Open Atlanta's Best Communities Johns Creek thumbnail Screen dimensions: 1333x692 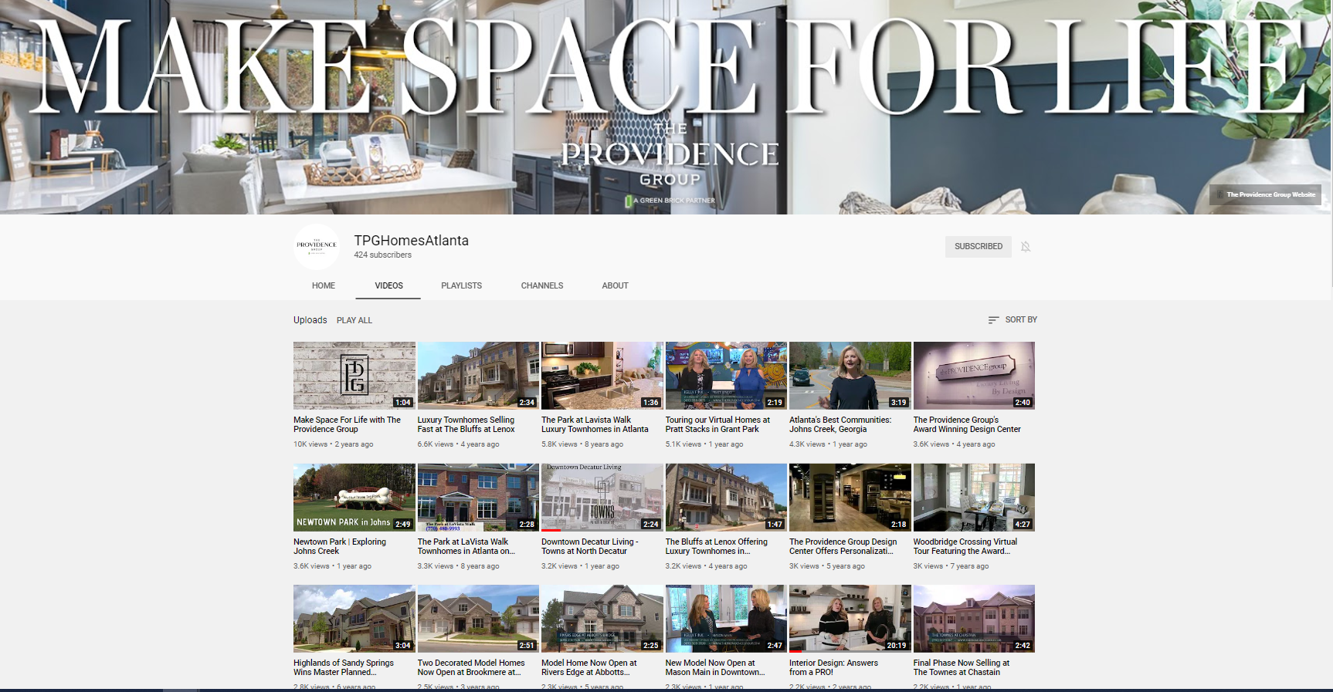point(850,376)
